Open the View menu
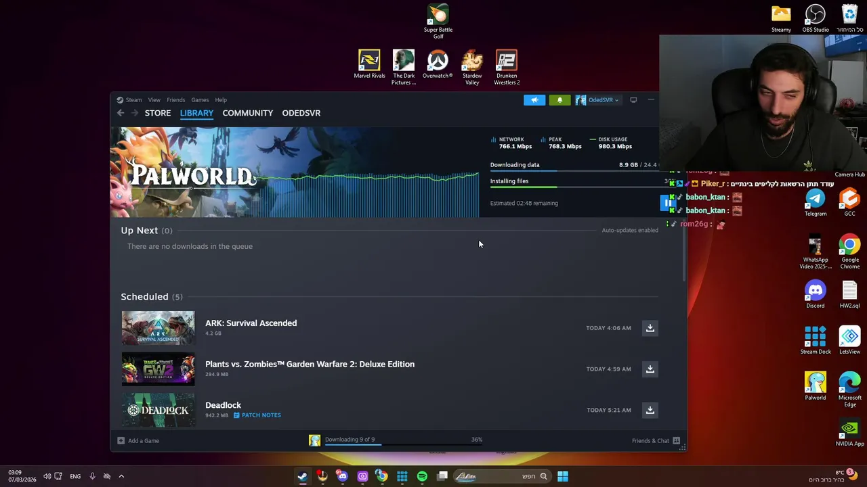 click(x=154, y=100)
